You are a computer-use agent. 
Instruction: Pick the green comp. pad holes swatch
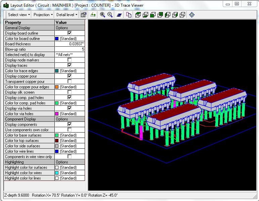point(57,103)
